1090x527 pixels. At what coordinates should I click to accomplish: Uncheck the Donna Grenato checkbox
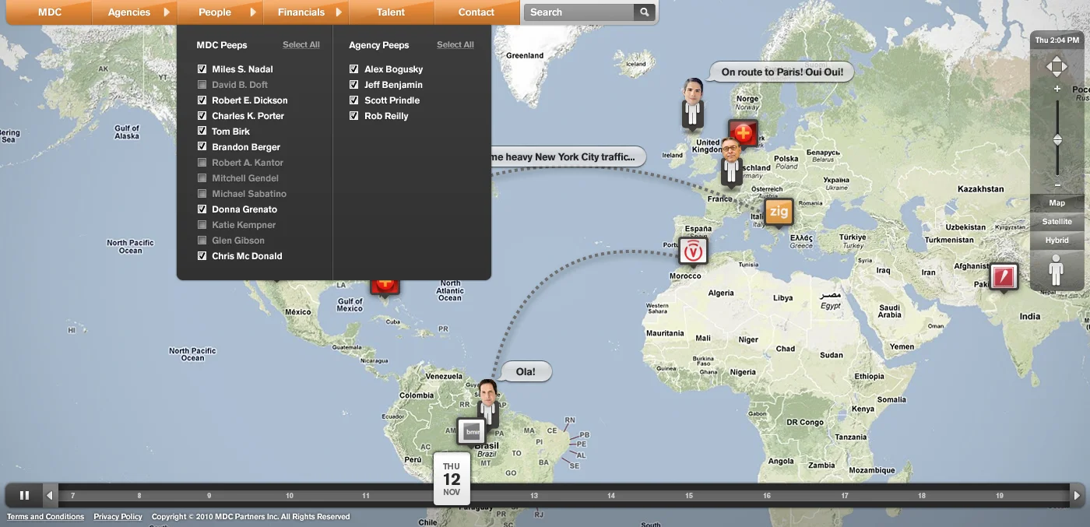(202, 209)
